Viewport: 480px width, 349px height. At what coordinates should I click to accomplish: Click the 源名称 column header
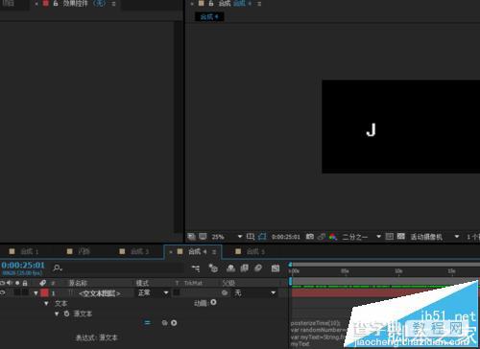(78, 283)
